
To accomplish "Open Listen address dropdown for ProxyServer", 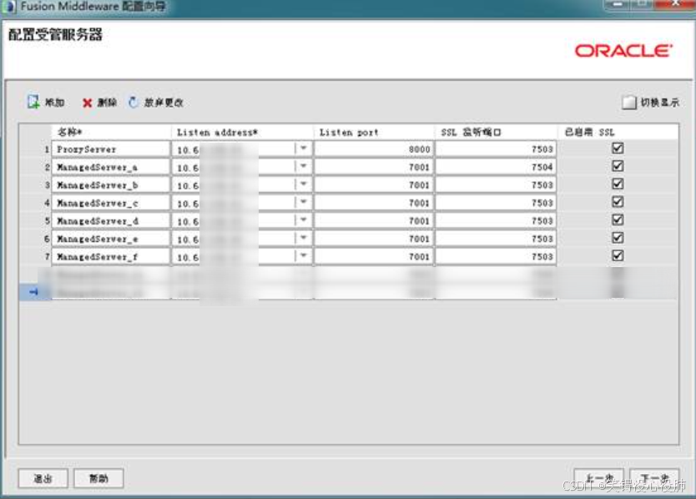I will 304,149.
